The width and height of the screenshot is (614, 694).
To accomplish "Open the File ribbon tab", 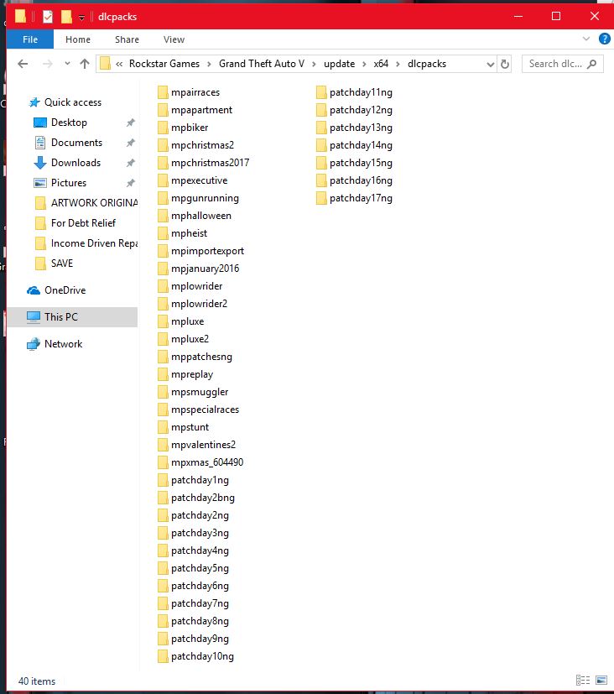I will (30, 39).
